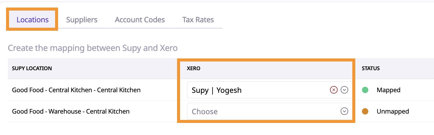434x135 pixels.
Task: Clear the Supy | Yogesh mapping with the red X
Action: pos(334,90)
